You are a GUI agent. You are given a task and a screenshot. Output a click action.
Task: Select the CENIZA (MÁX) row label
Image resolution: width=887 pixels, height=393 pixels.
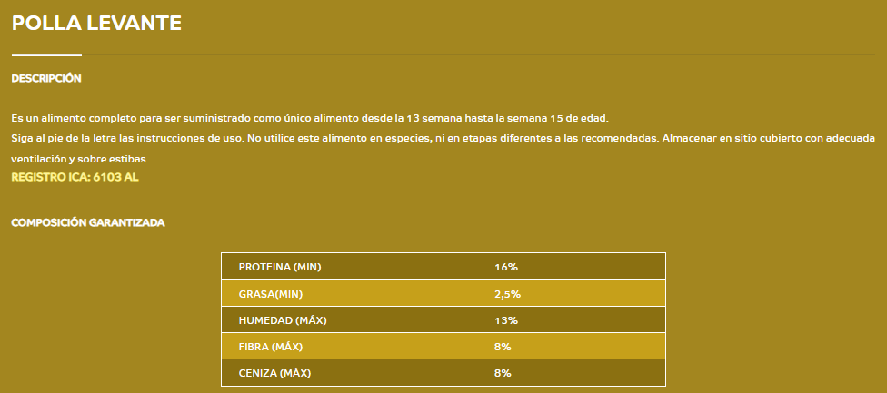click(275, 373)
